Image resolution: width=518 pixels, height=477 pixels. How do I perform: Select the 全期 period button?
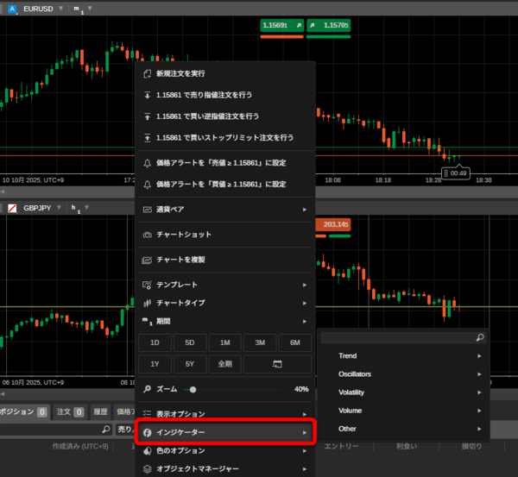coord(224,364)
